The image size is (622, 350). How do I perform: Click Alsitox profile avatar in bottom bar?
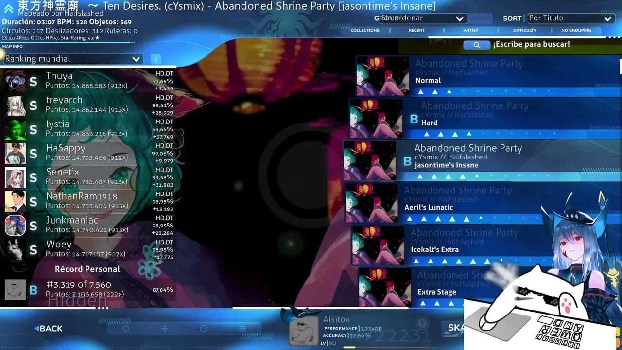click(x=304, y=330)
